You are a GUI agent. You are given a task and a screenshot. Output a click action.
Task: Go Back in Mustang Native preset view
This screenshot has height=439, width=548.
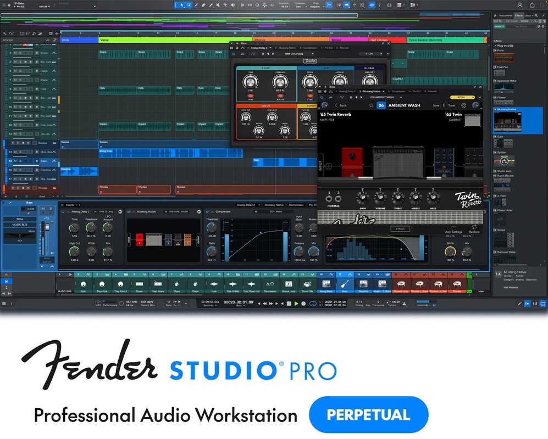click(x=340, y=105)
